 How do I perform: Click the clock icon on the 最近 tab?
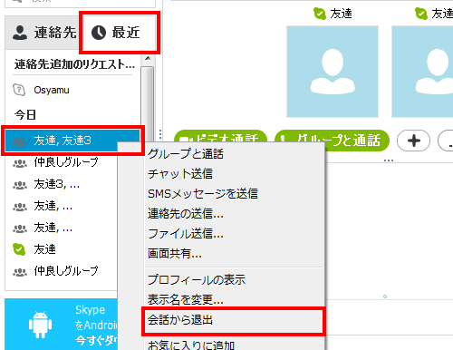coord(99,33)
